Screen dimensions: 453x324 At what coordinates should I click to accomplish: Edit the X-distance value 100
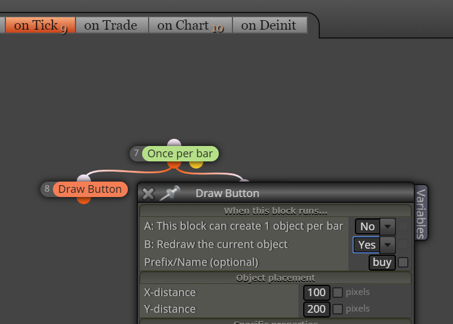coord(317,293)
